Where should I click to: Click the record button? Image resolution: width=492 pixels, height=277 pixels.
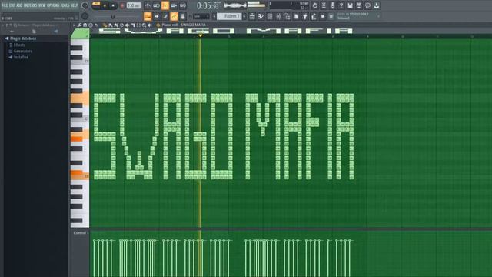[x=122, y=5]
